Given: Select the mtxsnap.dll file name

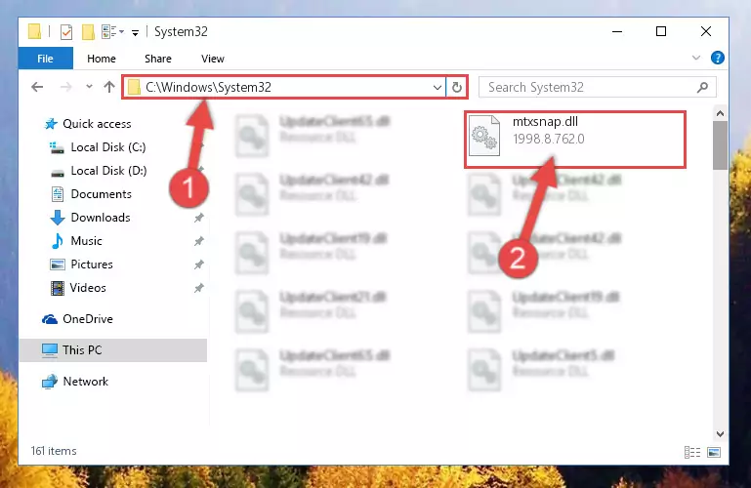Looking at the screenshot, I should click(545, 122).
